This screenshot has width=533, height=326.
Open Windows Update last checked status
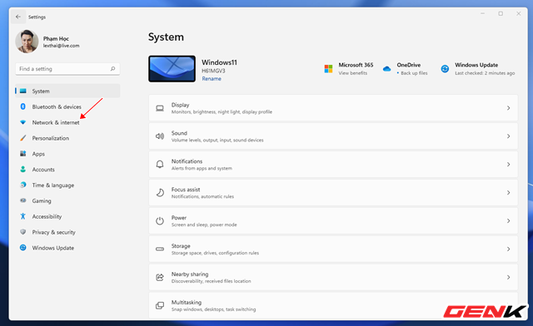click(485, 73)
